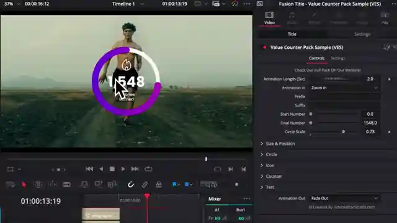Image resolution: width=397 pixels, height=223 pixels.
Task: Click Check Out Full Pack On Our Website
Action: tap(328, 70)
